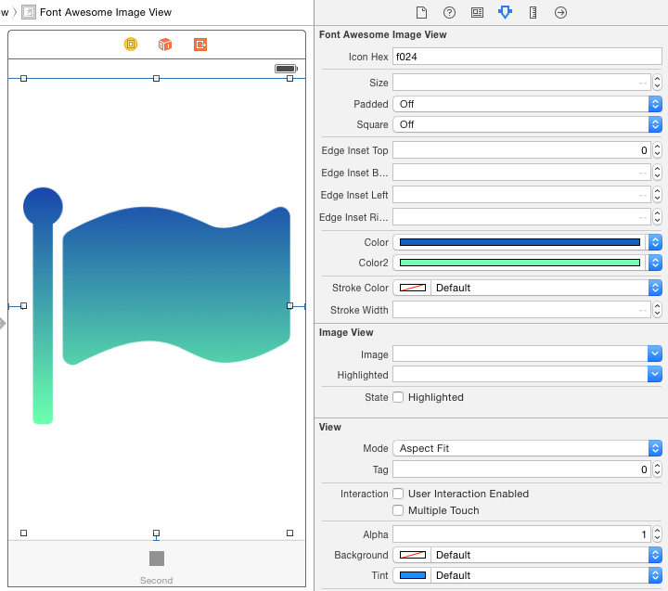Click the Edge Inset Left field

coord(521,194)
